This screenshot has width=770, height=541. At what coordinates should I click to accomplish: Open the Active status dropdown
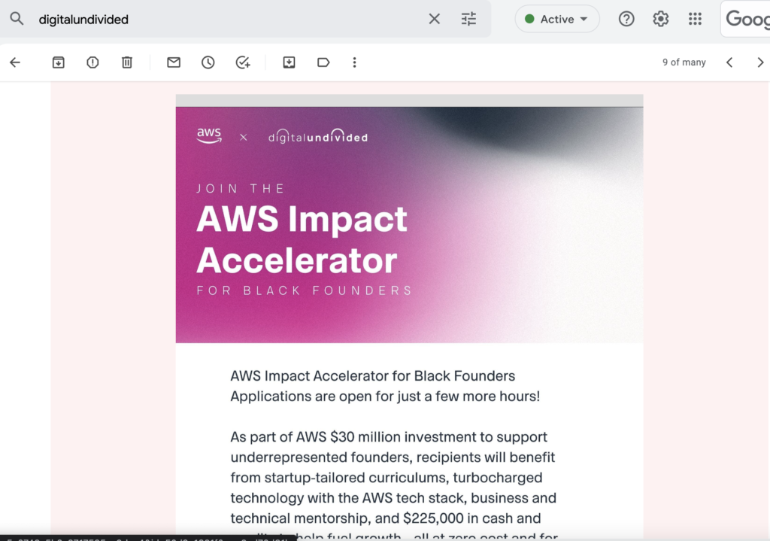tap(557, 19)
